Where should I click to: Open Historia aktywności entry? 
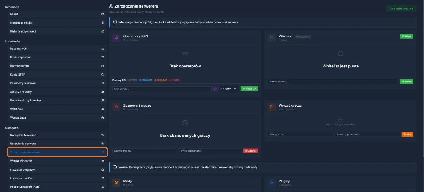click(x=57, y=31)
